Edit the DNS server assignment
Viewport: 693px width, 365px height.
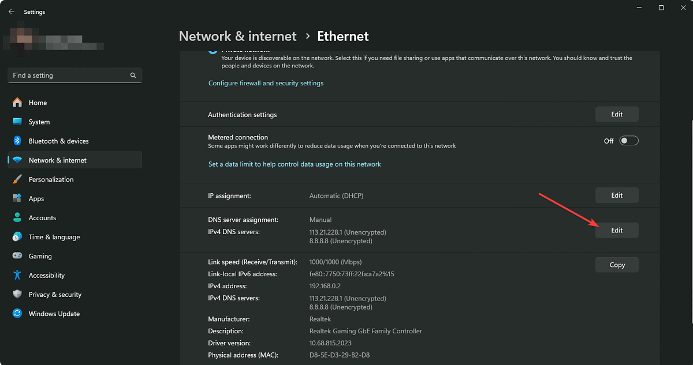[x=617, y=230]
